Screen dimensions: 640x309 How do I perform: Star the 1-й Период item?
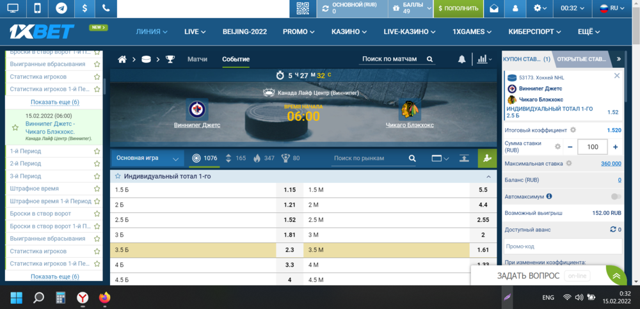coord(97,151)
